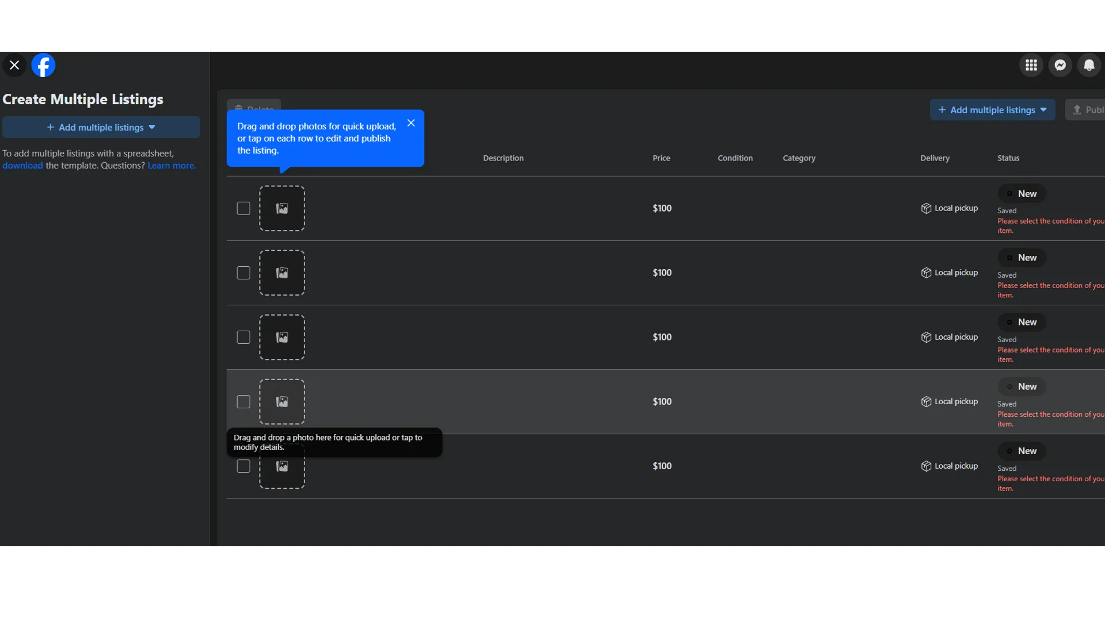Click first row photo upload placeholder
The width and height of the screenshot is (1105, 621).
[282, 208]
